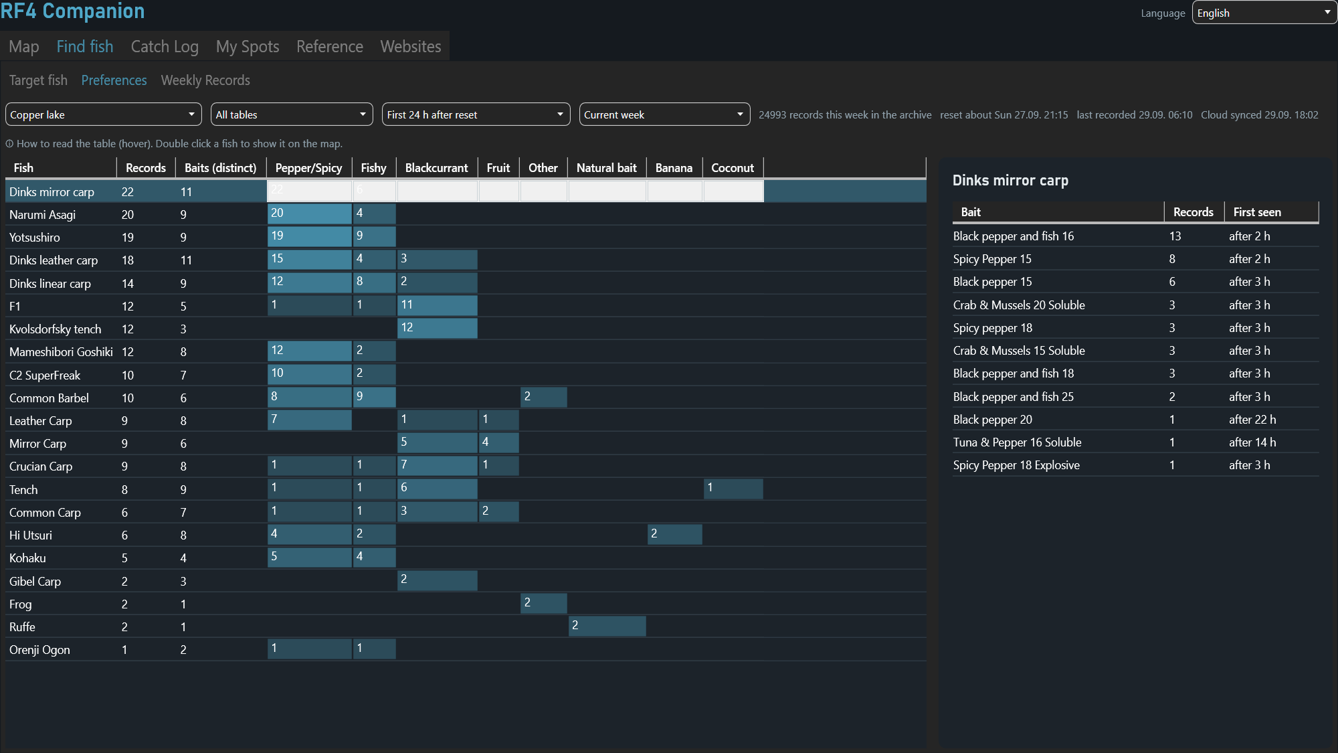Click Ruffe's Natural bait bar showing 2
Viewport: 1338px width, 753px height.
[x=607, y=626]
